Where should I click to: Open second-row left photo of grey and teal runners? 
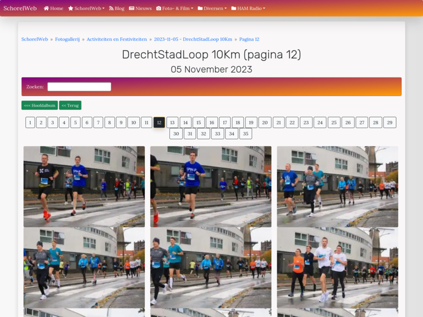click(84, 267)
